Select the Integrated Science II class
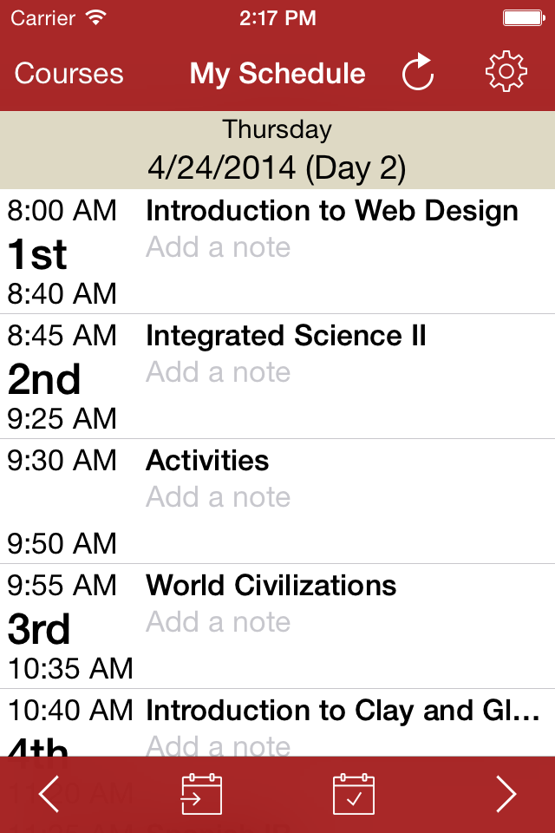This screenshot has width=555, height=833. [286, 336]
